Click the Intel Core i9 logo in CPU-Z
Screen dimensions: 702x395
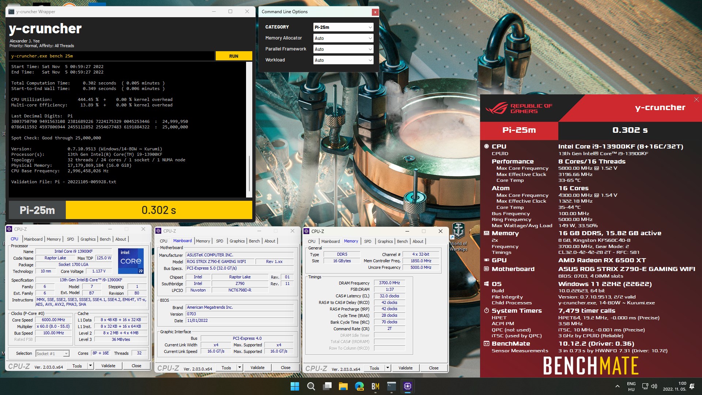coord(131,261)
